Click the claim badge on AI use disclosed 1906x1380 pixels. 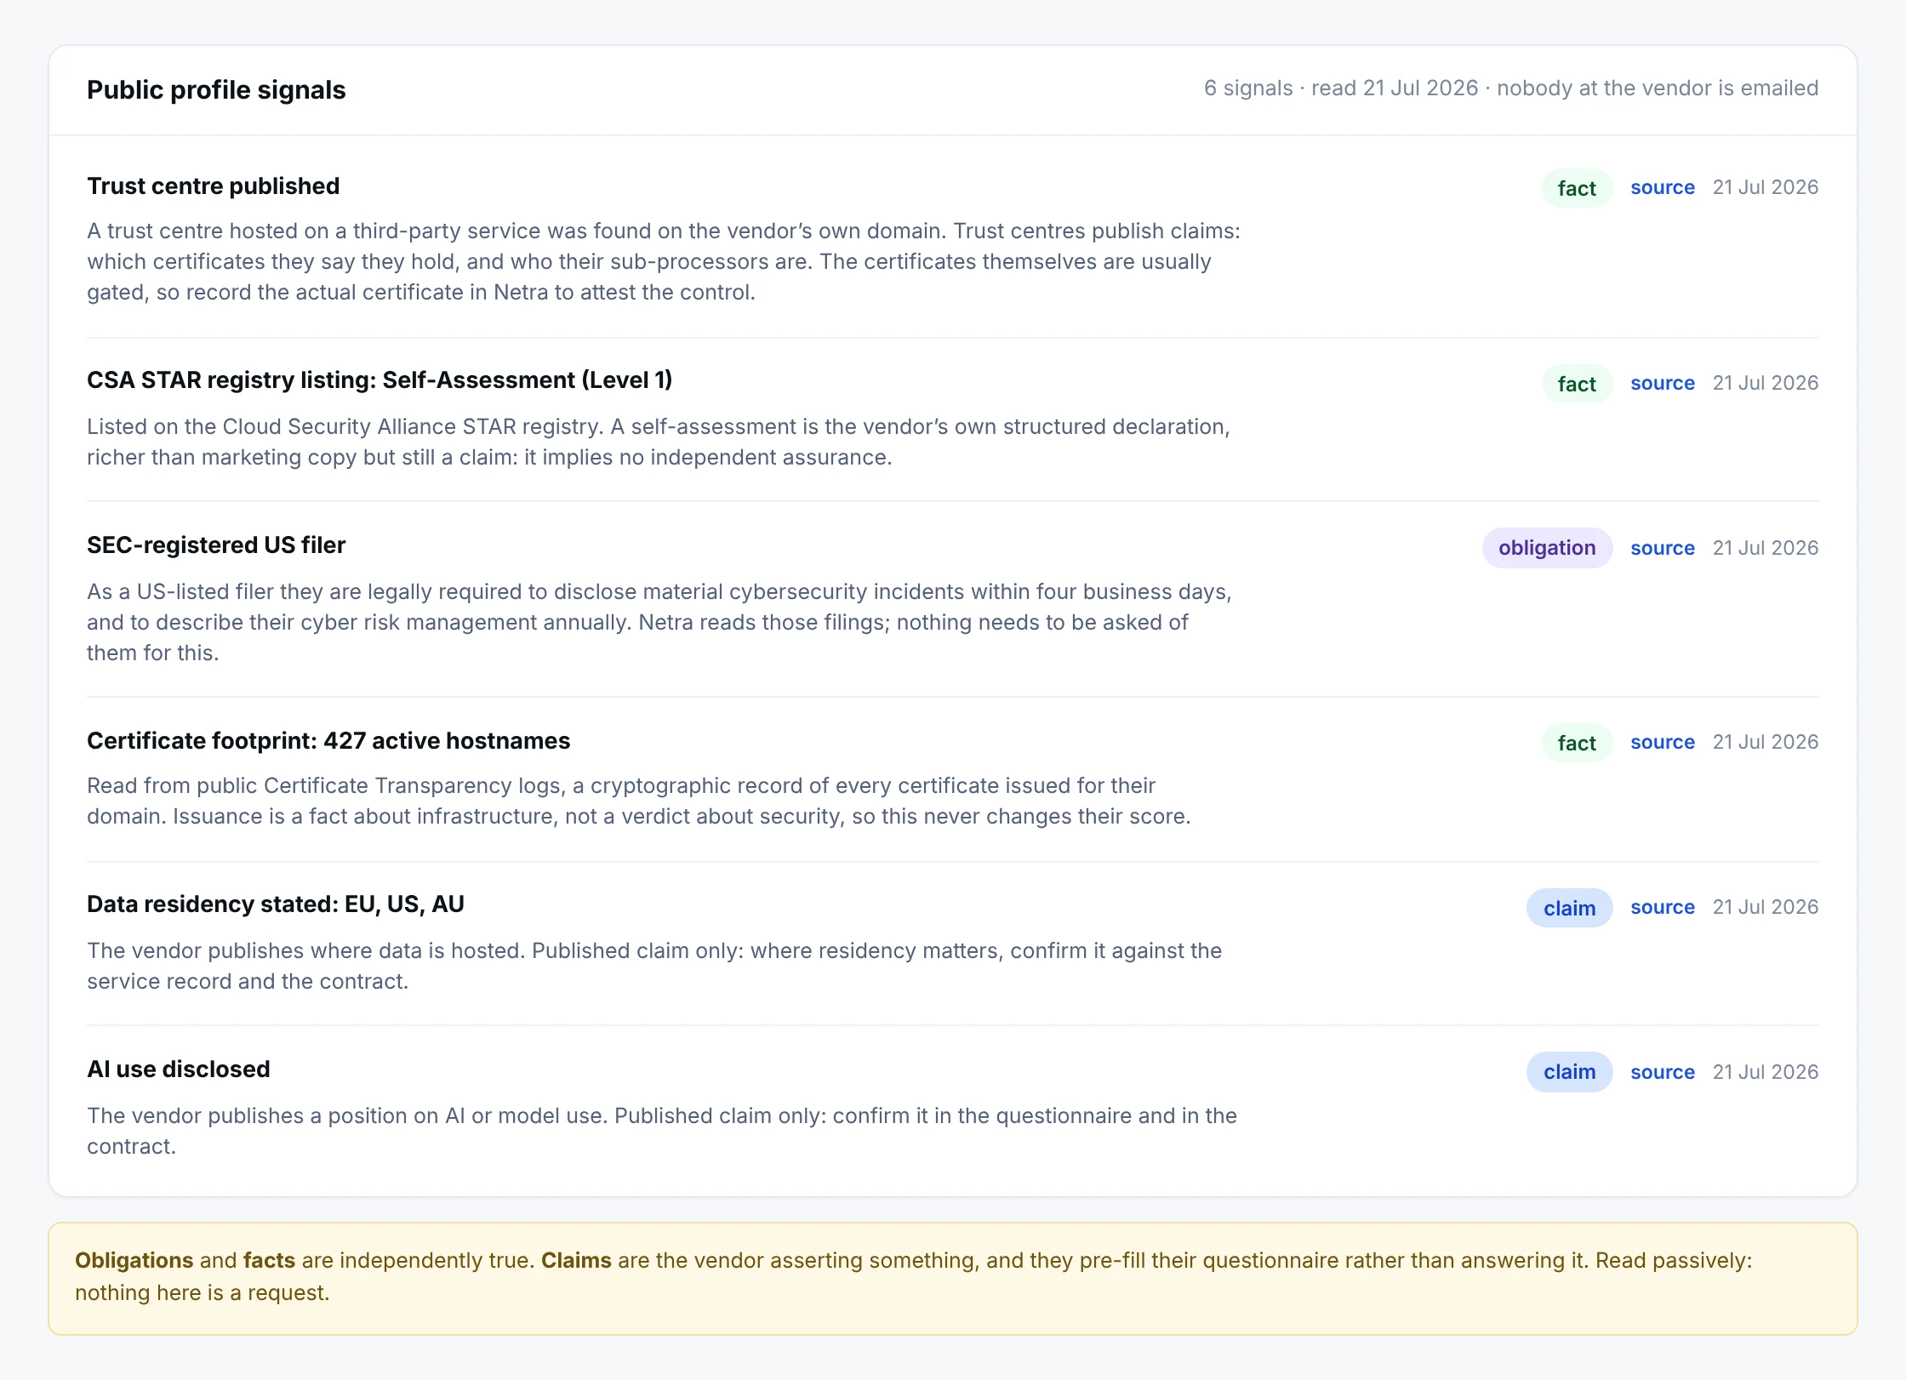tap(1569, 1072)
